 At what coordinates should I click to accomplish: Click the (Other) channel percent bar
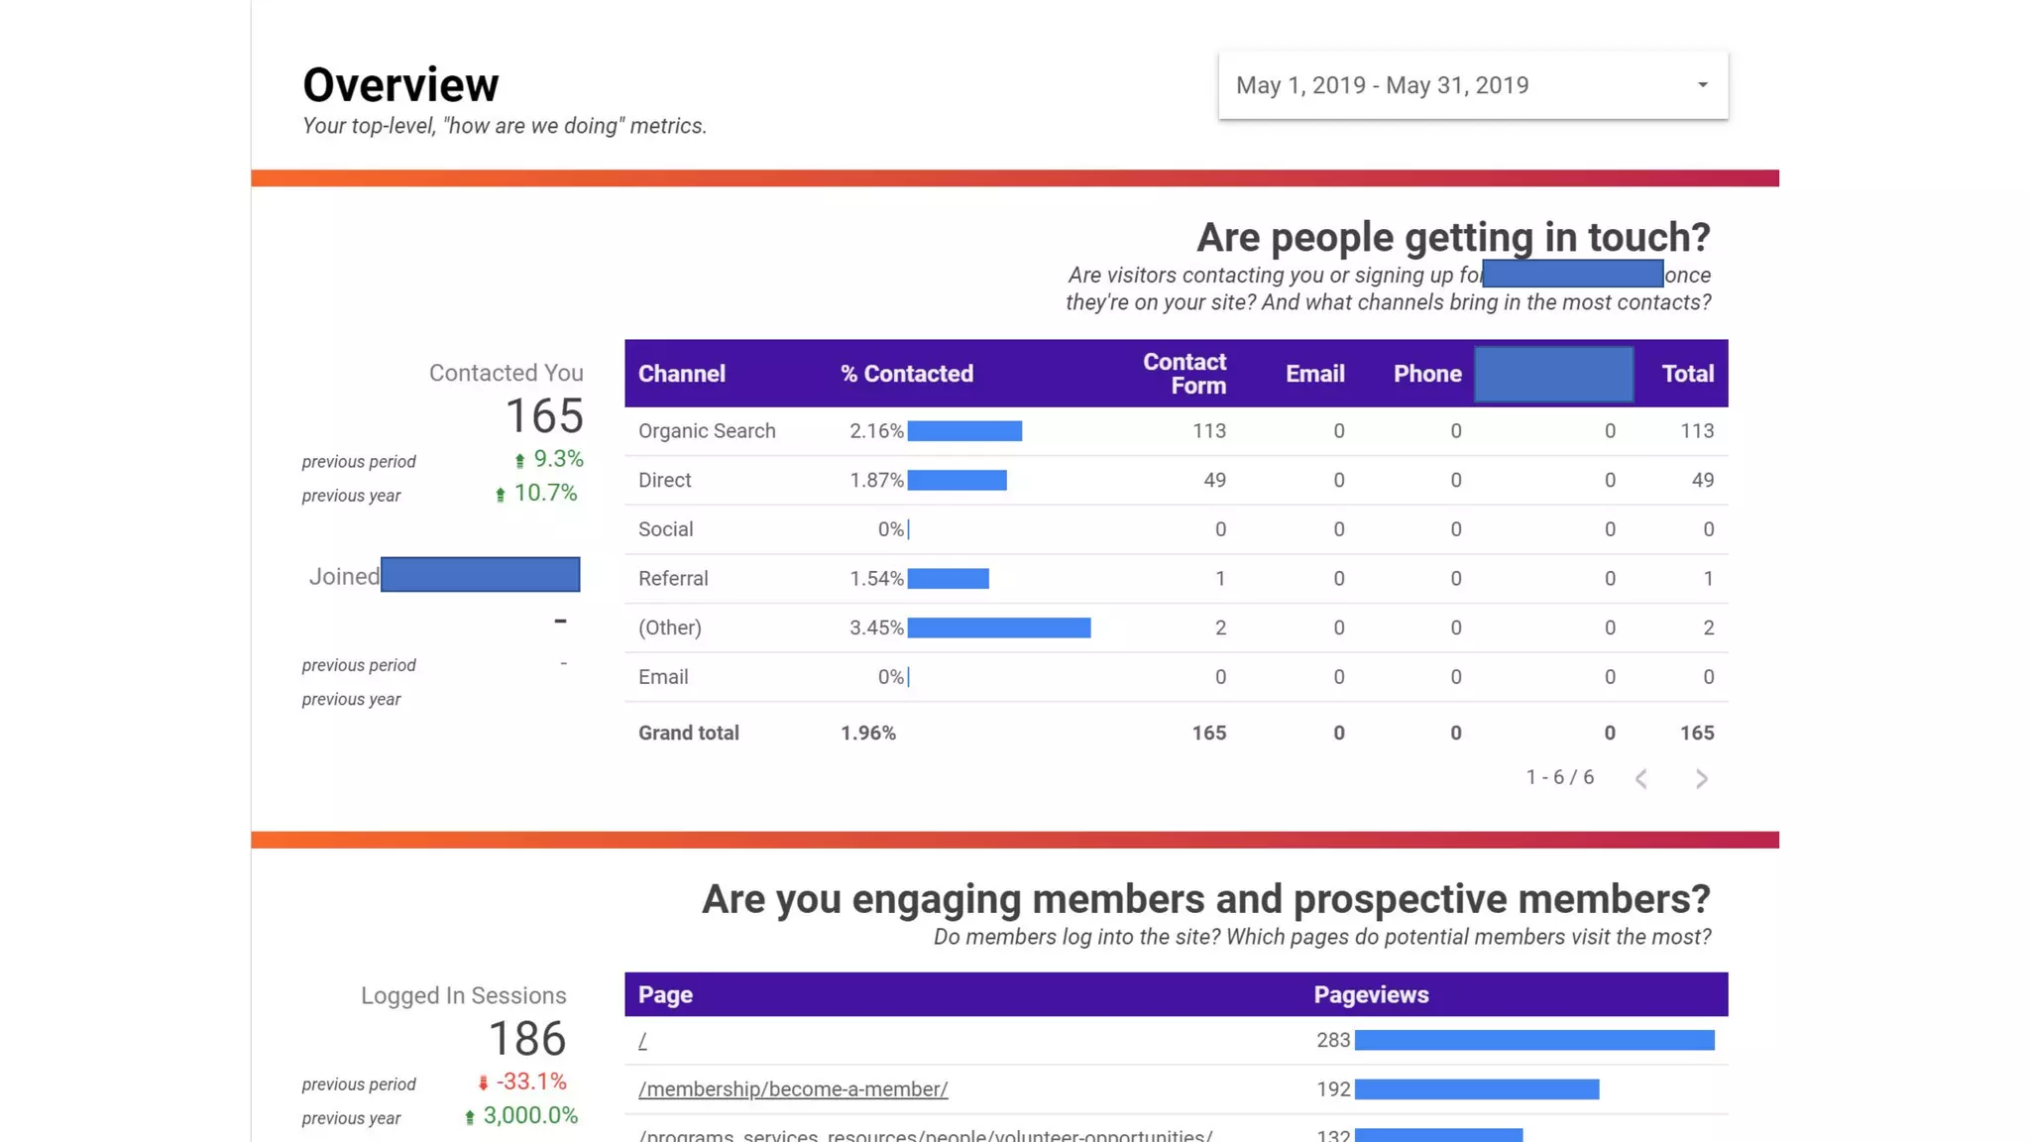(998, 628)
